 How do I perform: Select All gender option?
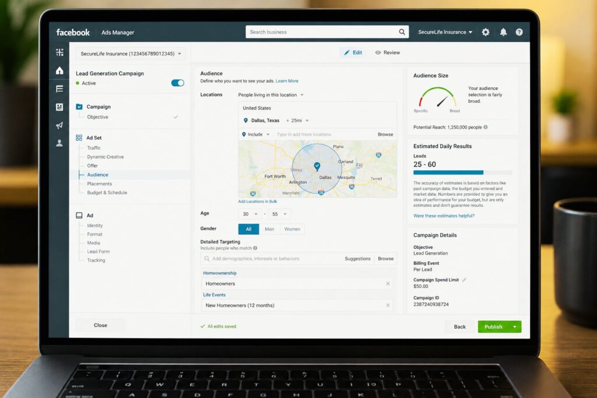coord(248,229)
